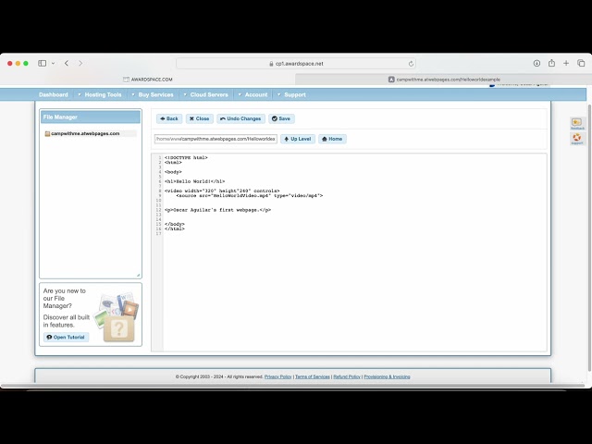
Task: Open the Terms of Services link
Action: click(x=313, y=376)
